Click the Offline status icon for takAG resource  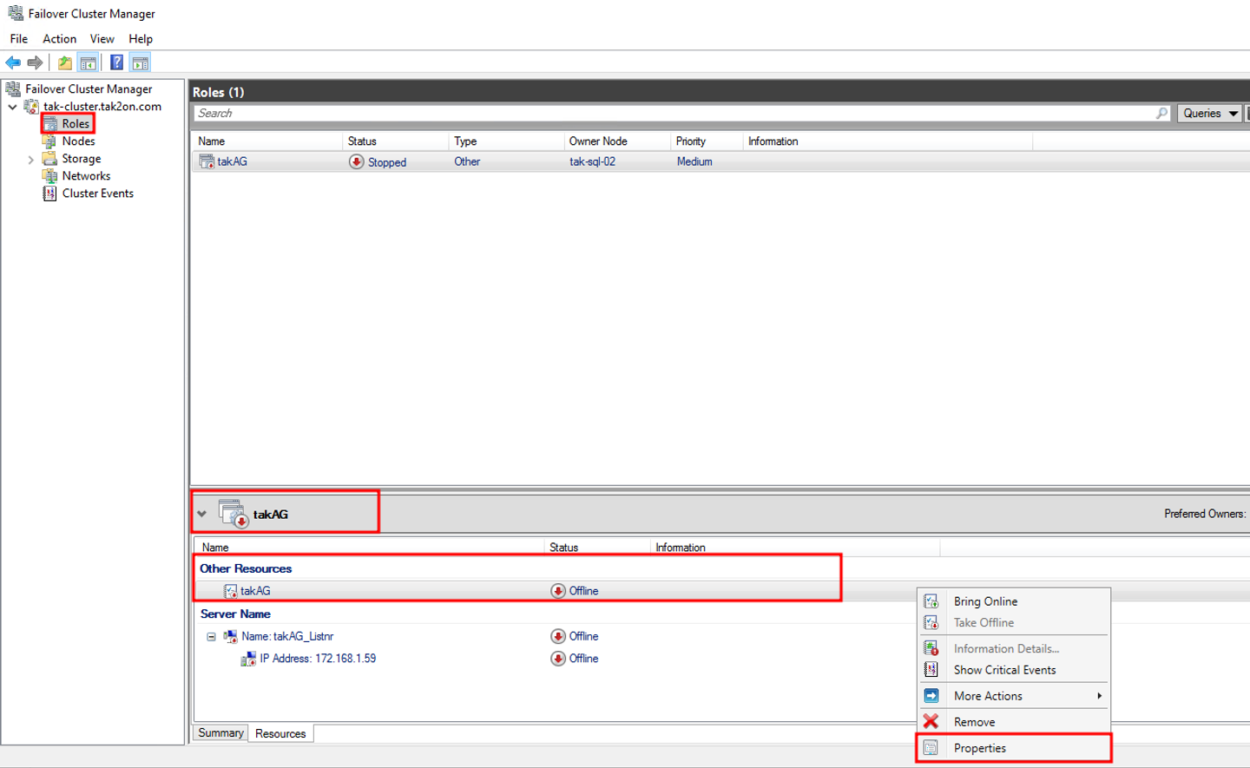[558, 591]
